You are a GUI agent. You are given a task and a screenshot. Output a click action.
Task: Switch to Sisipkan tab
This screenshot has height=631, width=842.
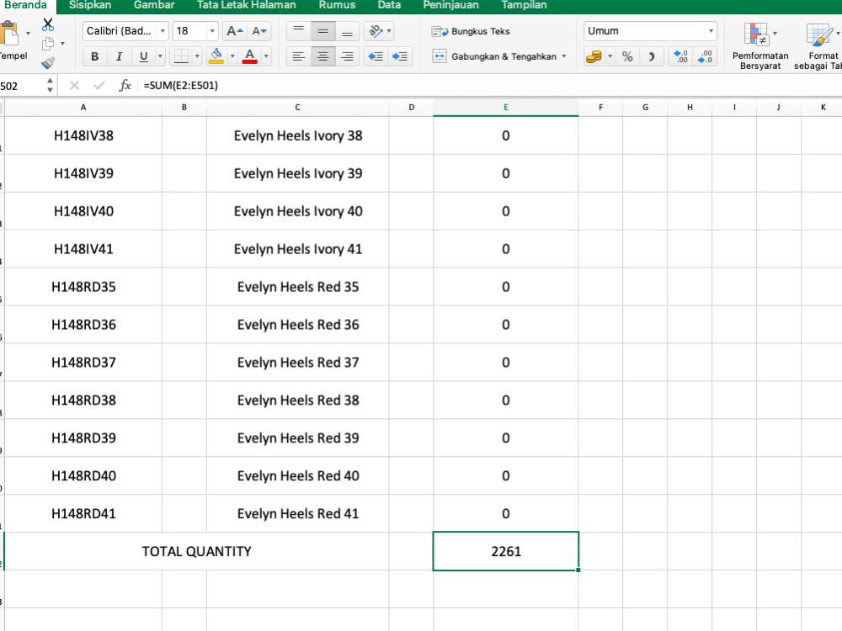(x=90, y=5)
